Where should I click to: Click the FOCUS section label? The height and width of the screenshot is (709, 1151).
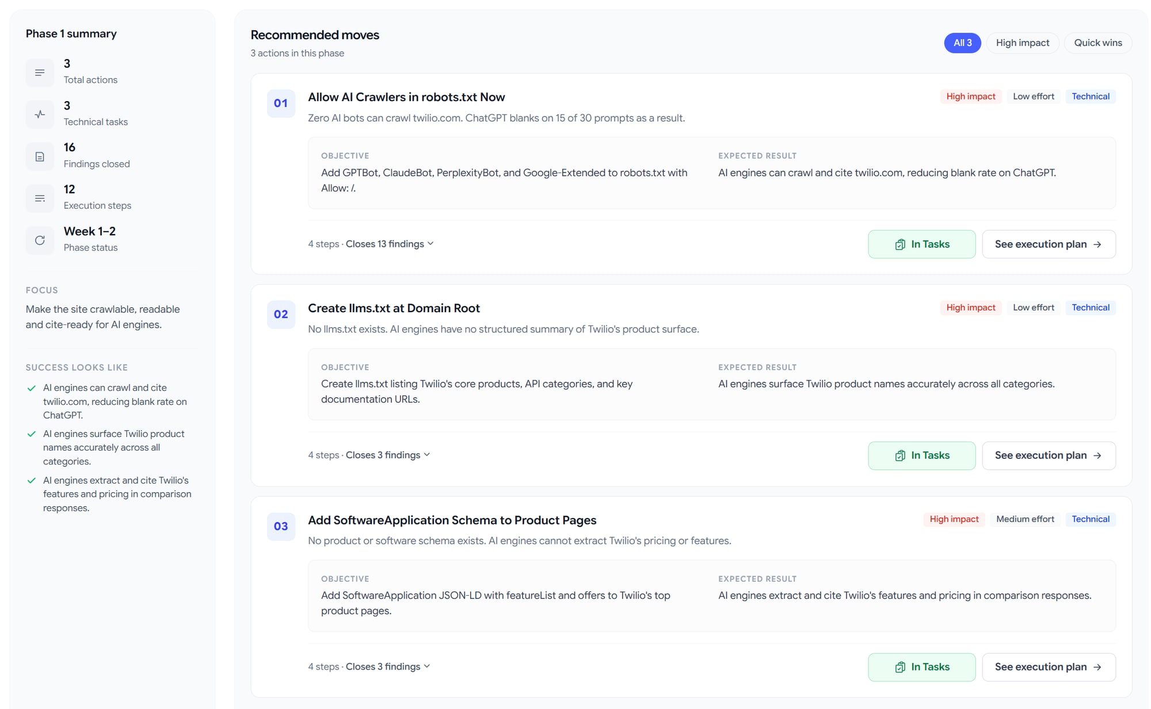(42, 290)
